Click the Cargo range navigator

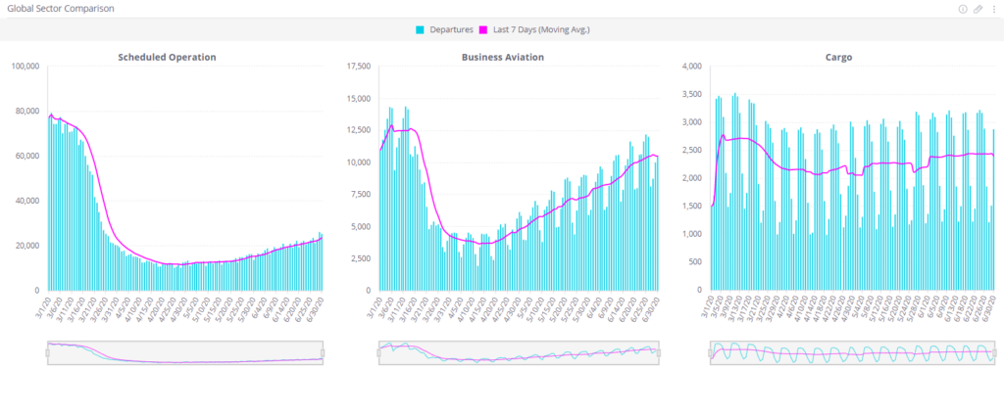tap(853, 352)
